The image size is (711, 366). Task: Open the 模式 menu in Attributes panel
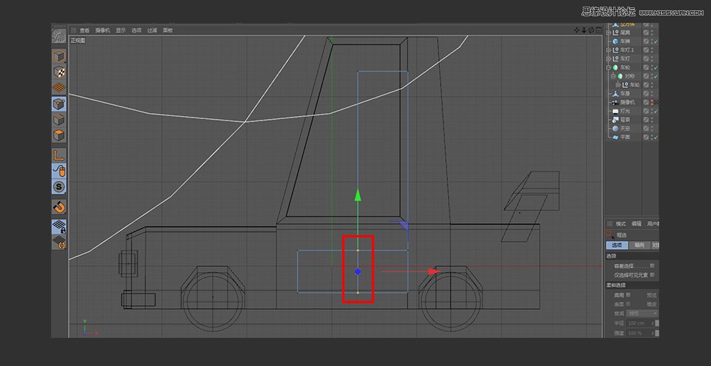point(621,224)
